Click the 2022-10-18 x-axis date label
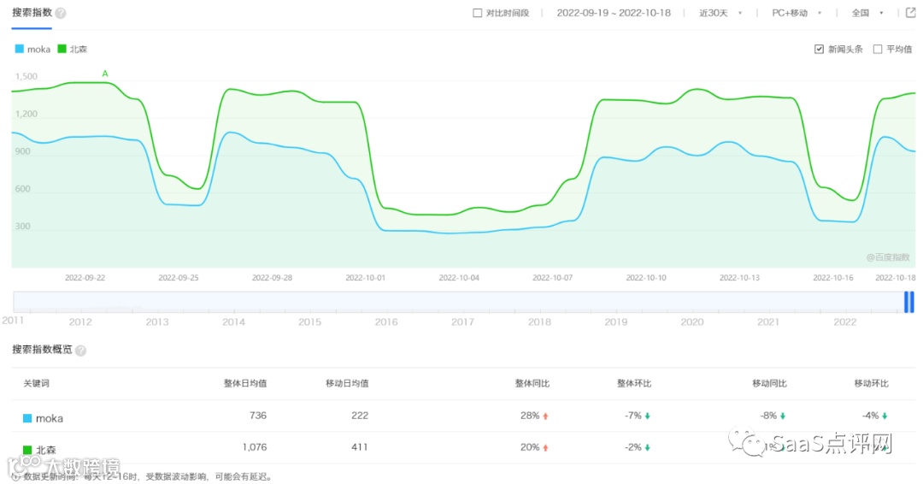The height and width of the screenshot is (484, 923). (896, 278)
